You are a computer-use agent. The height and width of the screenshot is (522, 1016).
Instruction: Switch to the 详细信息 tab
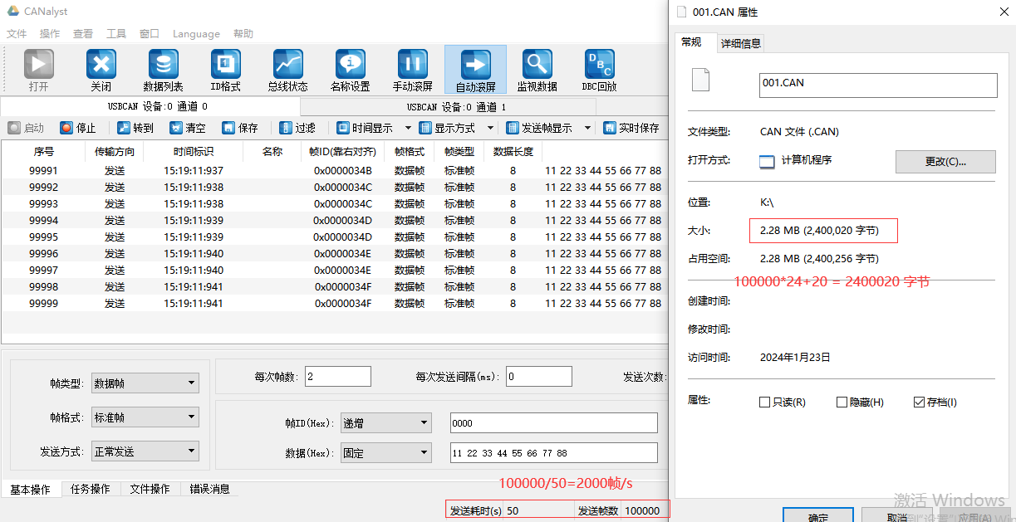(740, 43)
